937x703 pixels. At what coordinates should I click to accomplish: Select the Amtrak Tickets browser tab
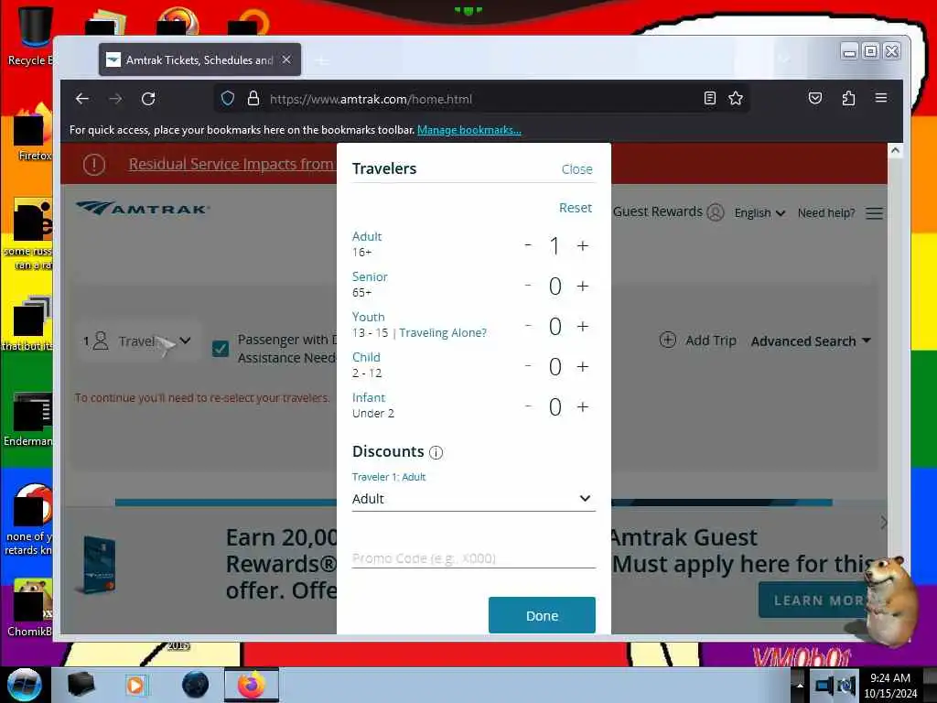(199, 59)
